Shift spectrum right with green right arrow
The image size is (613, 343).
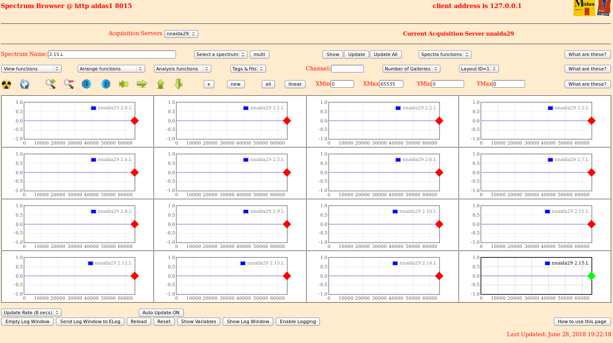142,84
